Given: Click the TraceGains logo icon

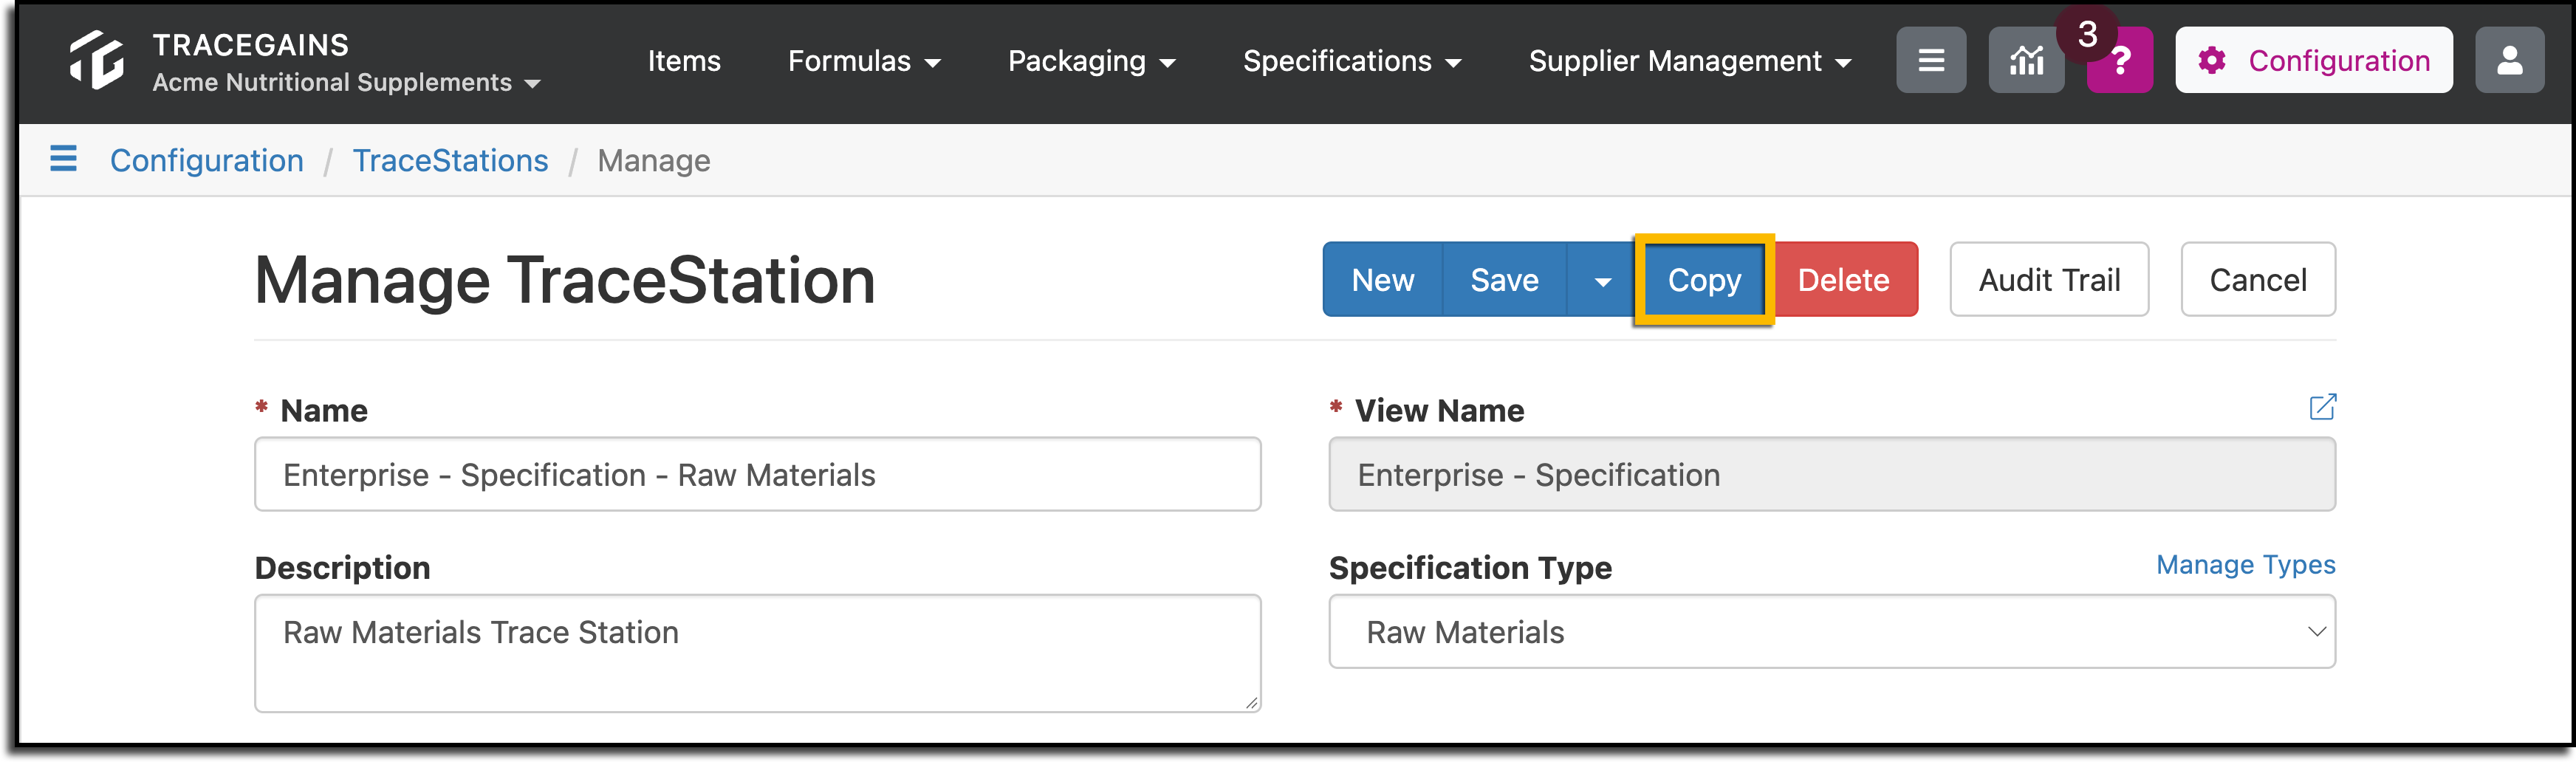Looking at the screenshot, I should pos(97,60).
